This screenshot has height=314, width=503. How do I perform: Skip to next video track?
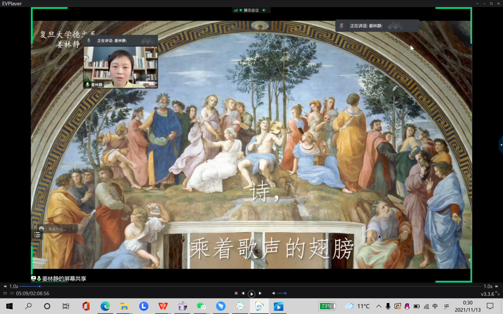click(260, 293)
